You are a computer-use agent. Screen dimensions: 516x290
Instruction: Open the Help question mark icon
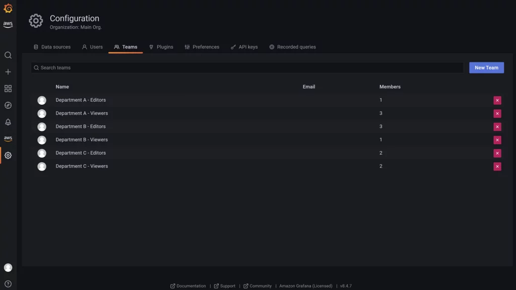coord(8,282)
